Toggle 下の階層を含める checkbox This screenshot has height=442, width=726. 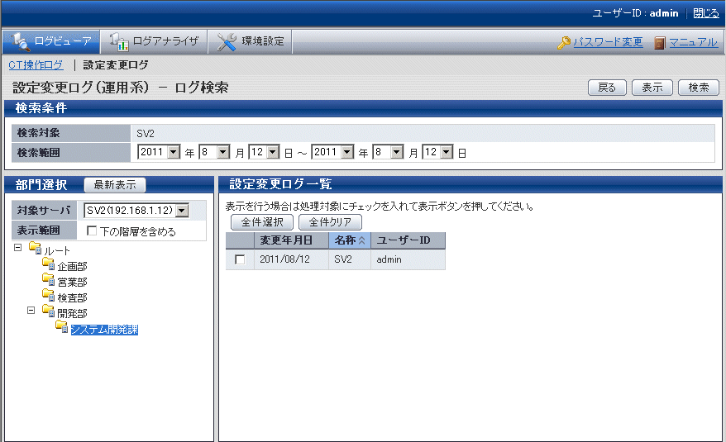pos(92,231)
